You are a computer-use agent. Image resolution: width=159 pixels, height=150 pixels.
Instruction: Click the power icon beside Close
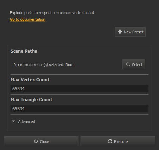[x=36, y=141]
